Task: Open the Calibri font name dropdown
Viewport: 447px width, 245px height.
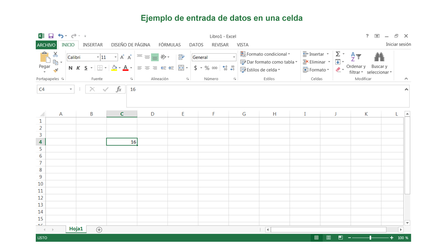Action: [98, 57]
